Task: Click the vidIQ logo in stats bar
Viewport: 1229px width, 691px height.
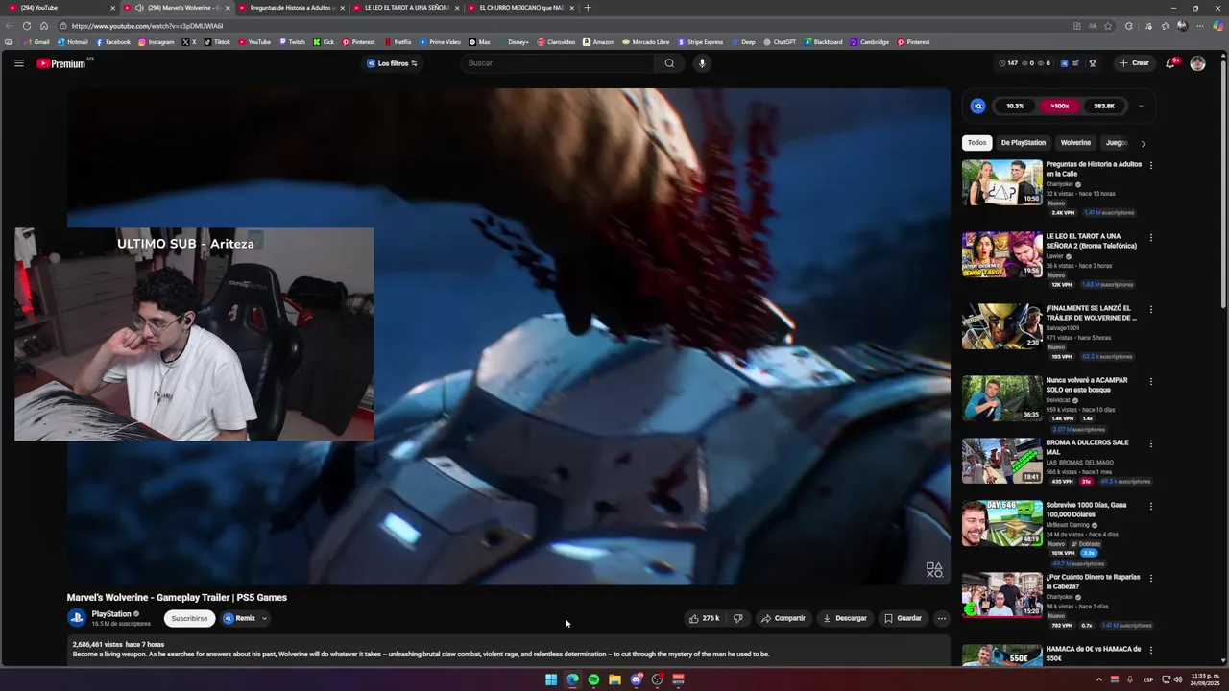Action: [x=977, y=106]
